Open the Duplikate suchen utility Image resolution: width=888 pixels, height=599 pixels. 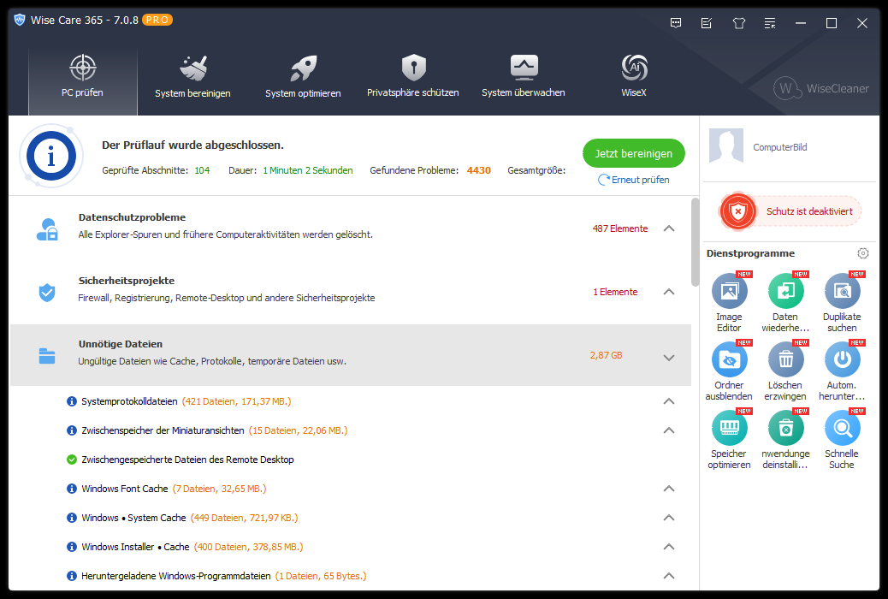(x=842, y=303)
